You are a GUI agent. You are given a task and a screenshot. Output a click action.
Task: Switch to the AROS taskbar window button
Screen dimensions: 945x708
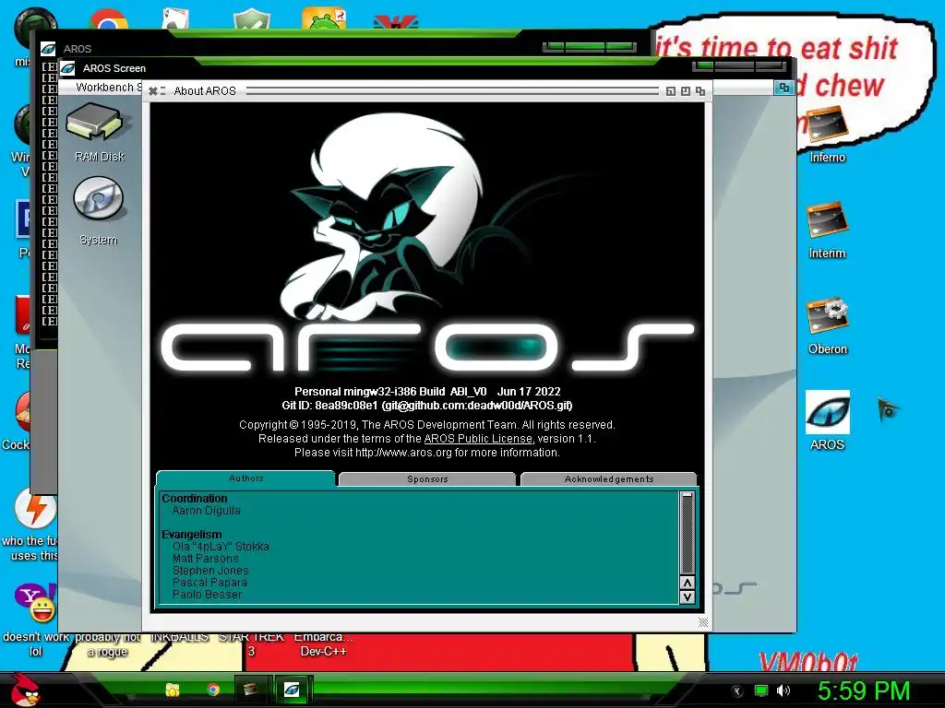(292, 690)
